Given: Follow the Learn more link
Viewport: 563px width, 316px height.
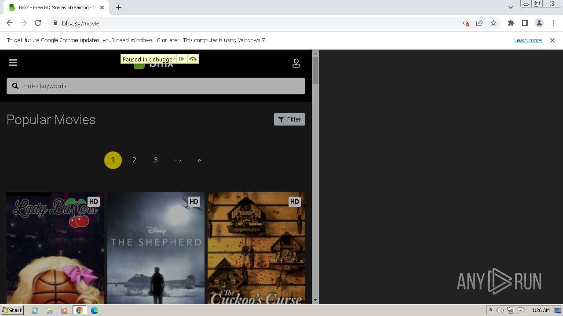Looking at the screenshot, I should [x=528, y=40].
